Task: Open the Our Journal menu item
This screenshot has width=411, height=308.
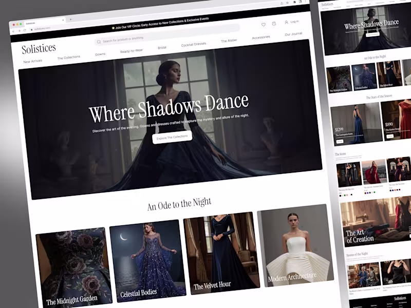Action: coord(293,34)
